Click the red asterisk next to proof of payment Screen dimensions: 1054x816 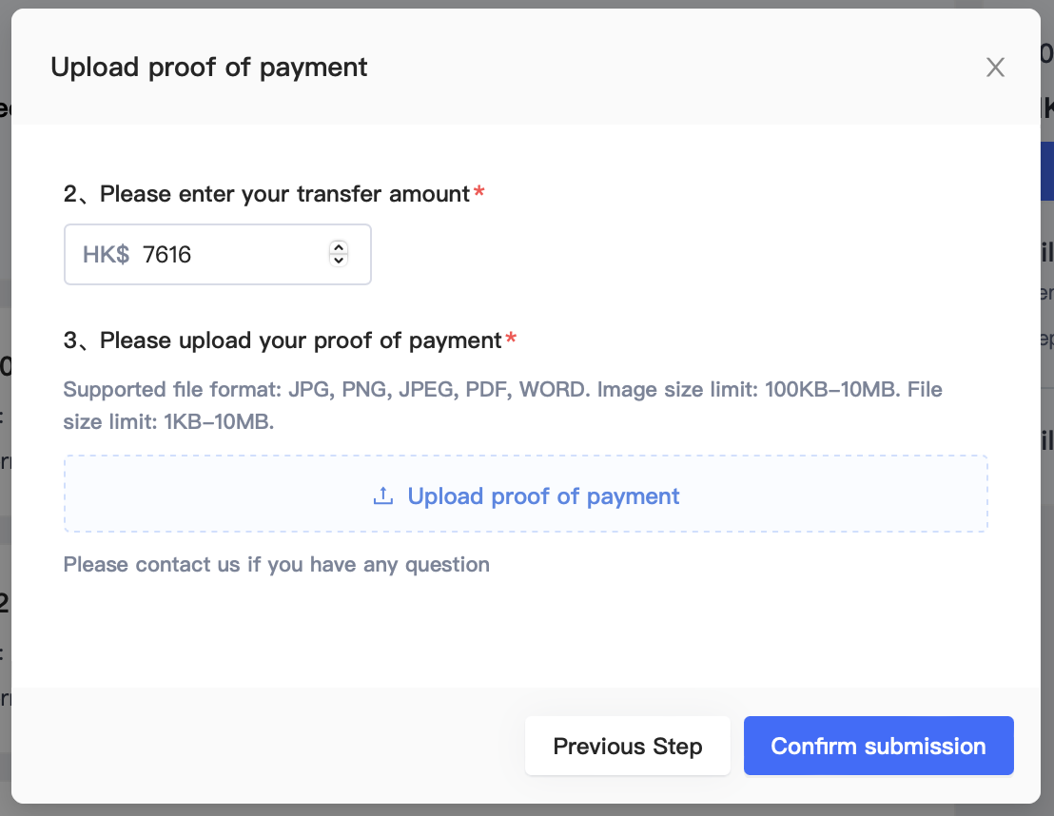click(x=511, y=335)
